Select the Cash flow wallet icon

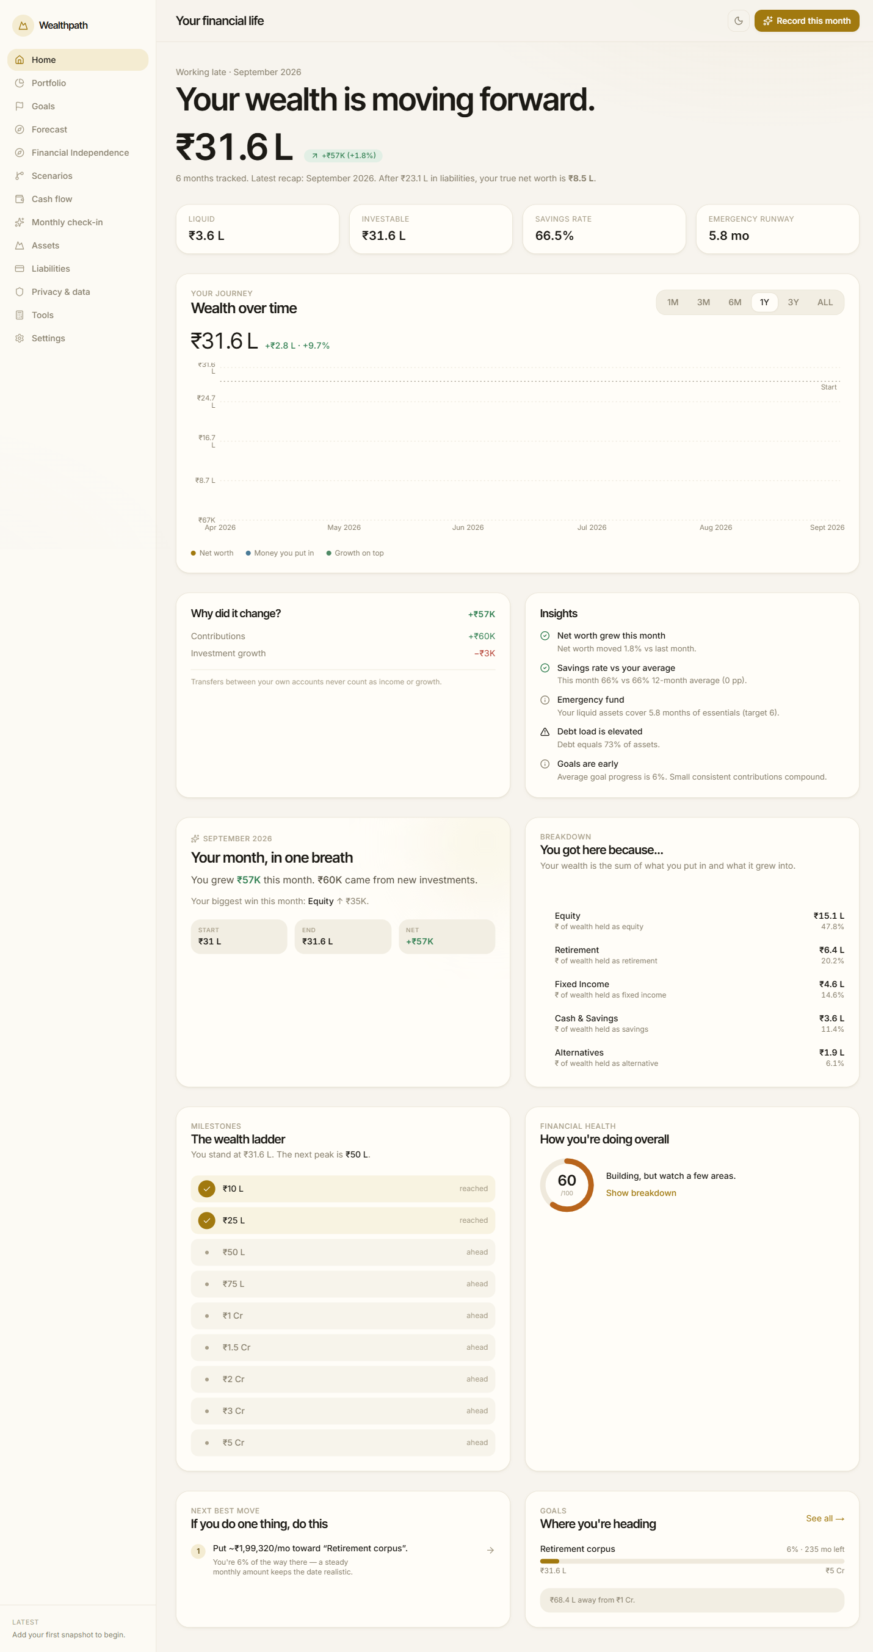20,199
